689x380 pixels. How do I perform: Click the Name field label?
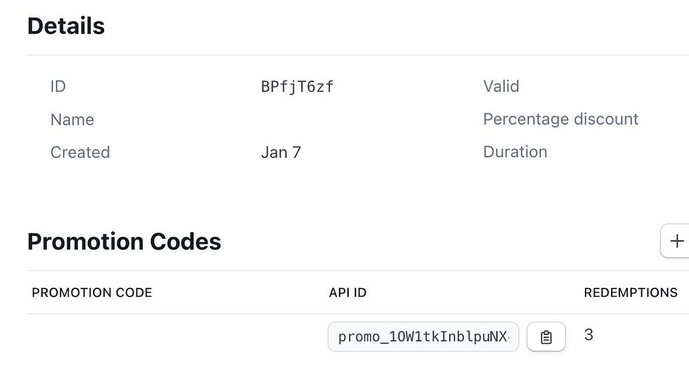pyautogui.click(x=72, y=120)
